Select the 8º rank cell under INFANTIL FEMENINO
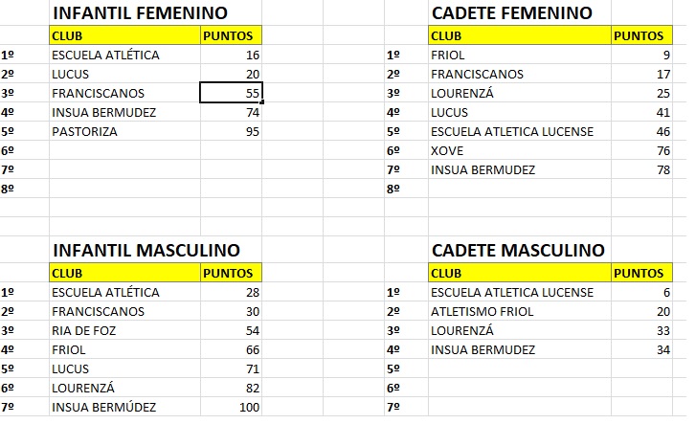This screenshot has width=696, height=424. tap(25, 189)
